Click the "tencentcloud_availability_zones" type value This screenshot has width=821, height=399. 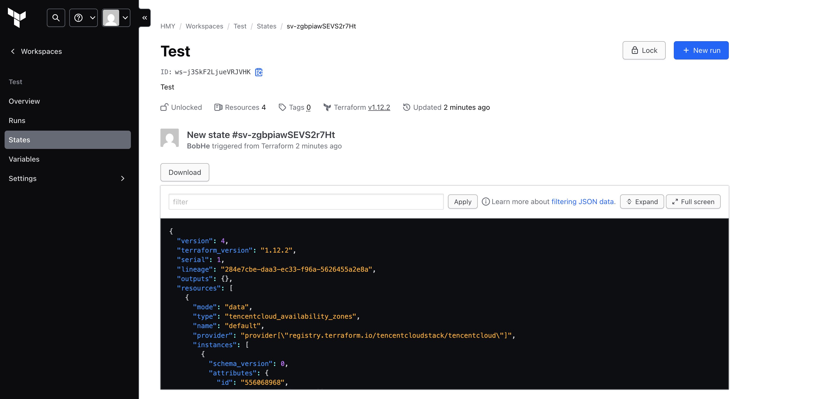tap(290, 317)
